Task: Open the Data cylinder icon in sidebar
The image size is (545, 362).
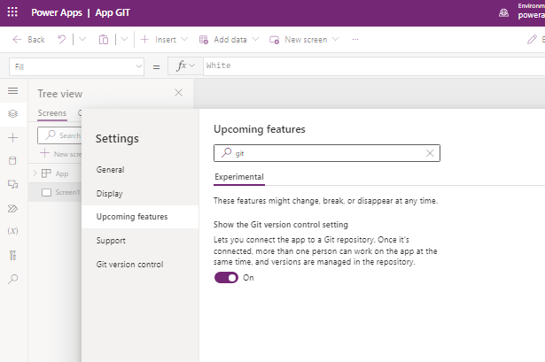Action: click(x=12, y=161)
